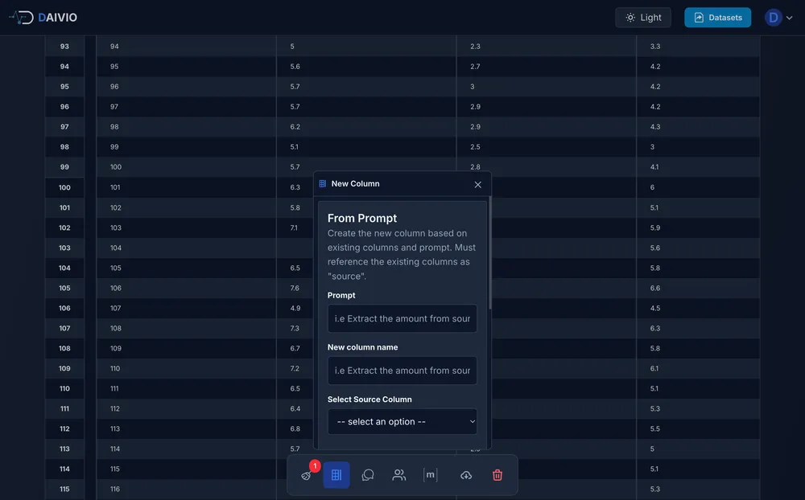Select row number 93 header
This screenshot has height=500, width=805.
coord(64,47)
